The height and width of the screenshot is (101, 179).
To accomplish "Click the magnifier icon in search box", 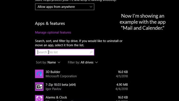I will 91,52.
